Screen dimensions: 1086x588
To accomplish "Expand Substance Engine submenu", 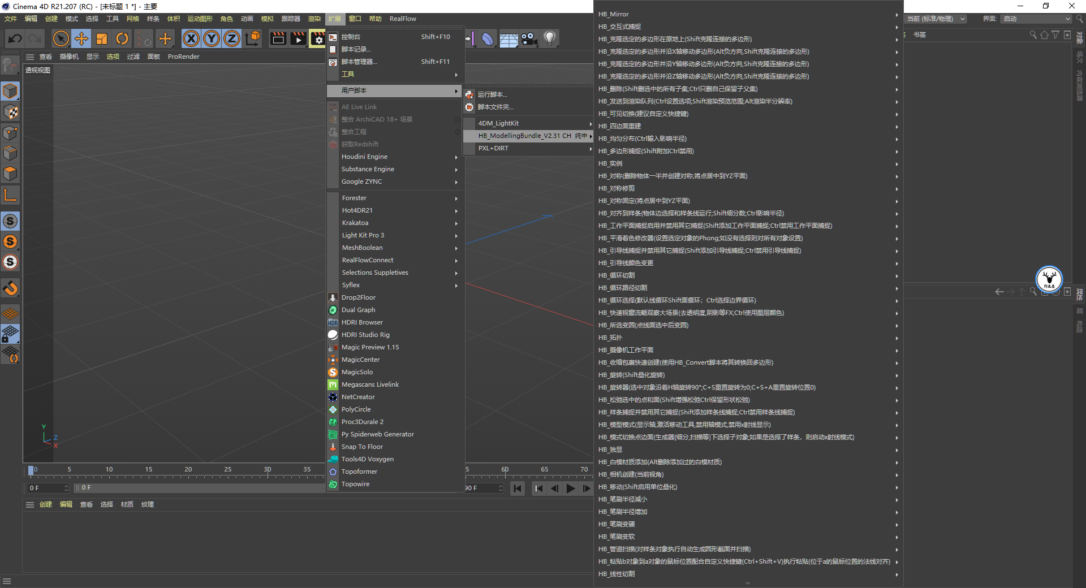I will [395, 169].
